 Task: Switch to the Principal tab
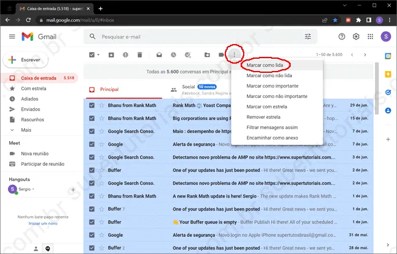pos(124,89)
